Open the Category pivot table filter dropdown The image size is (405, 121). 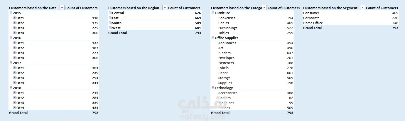point(264,8)
